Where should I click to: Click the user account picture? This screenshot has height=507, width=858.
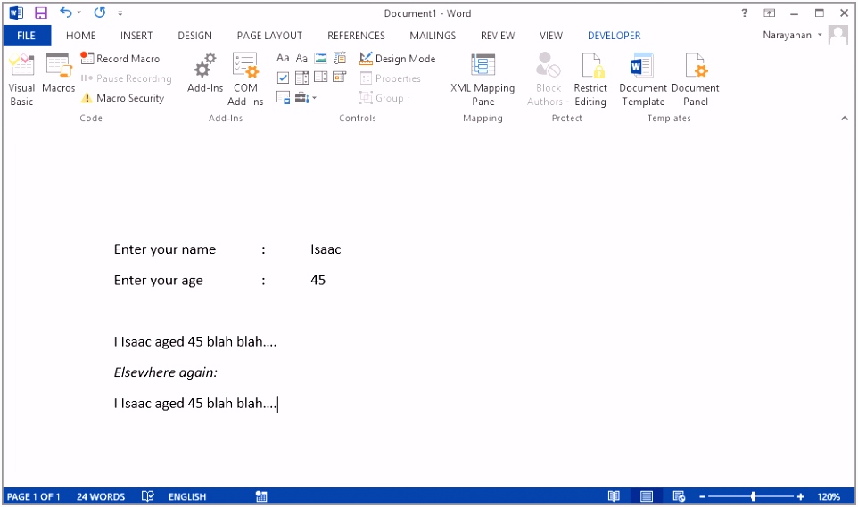pos(838,36)
